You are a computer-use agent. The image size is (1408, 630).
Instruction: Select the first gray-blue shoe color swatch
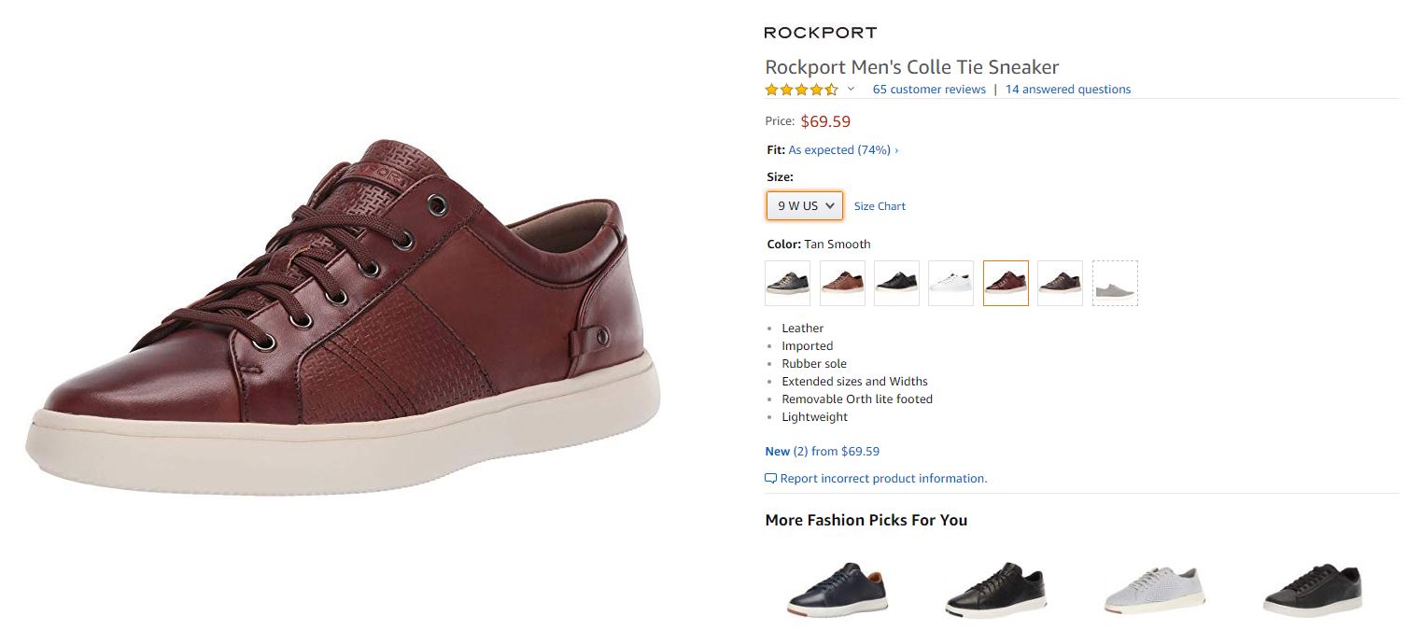click(x=787, y=283)
